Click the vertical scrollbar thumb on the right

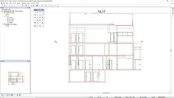[x=171, y=50]
